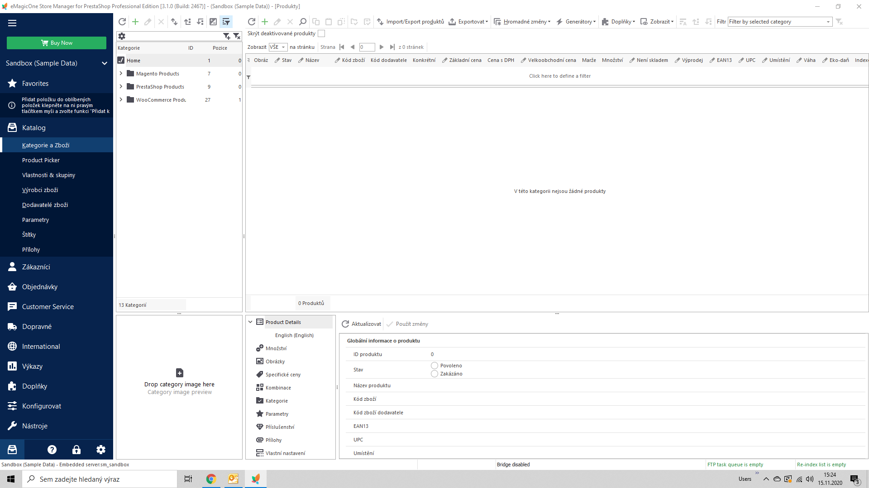The image size is (869, 488).
Task: Open the hamburger menu icon
Action: click(12, 23)
